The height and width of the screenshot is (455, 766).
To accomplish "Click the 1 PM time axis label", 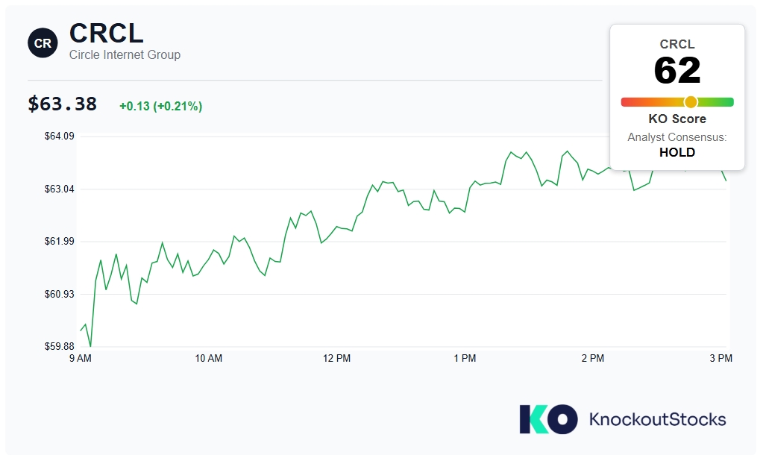I will pos(465,358).
